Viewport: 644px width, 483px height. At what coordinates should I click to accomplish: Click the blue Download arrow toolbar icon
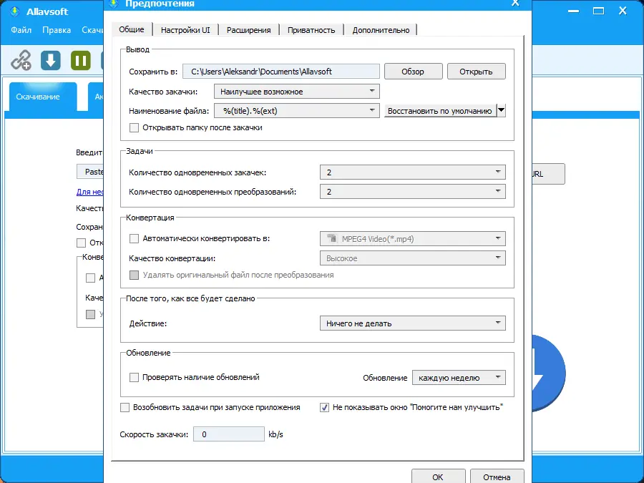pos(50,61)
